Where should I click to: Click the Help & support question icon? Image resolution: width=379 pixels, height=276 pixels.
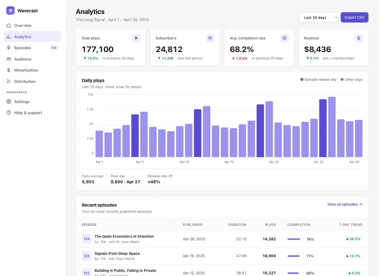point(9,113)
